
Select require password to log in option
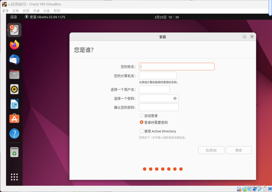[142, 122]
